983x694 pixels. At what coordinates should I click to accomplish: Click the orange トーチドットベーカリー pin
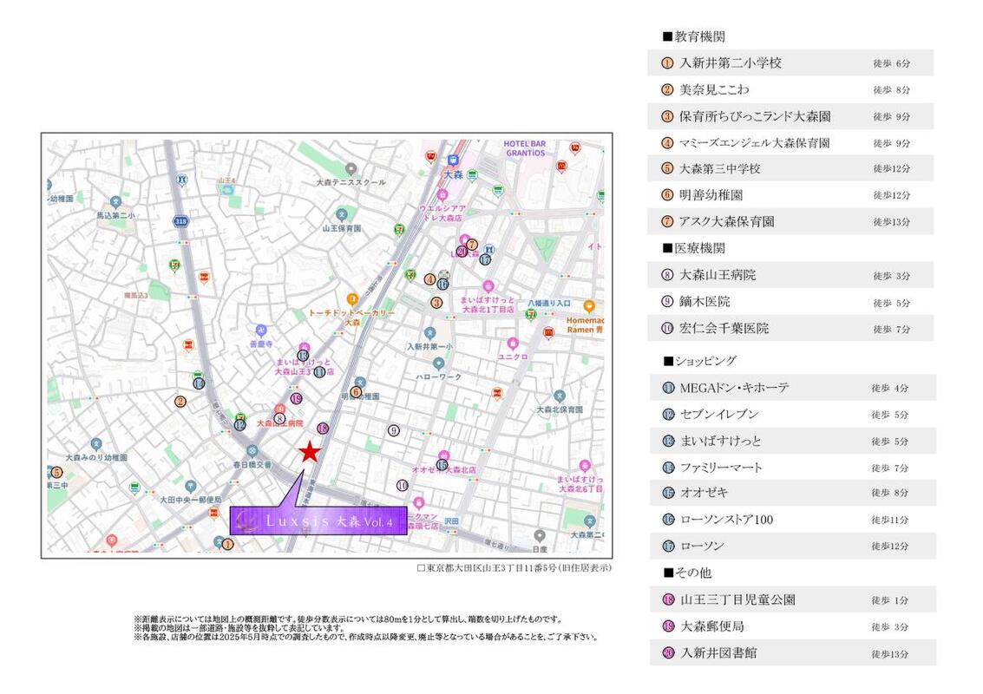[x=351, y=298]
